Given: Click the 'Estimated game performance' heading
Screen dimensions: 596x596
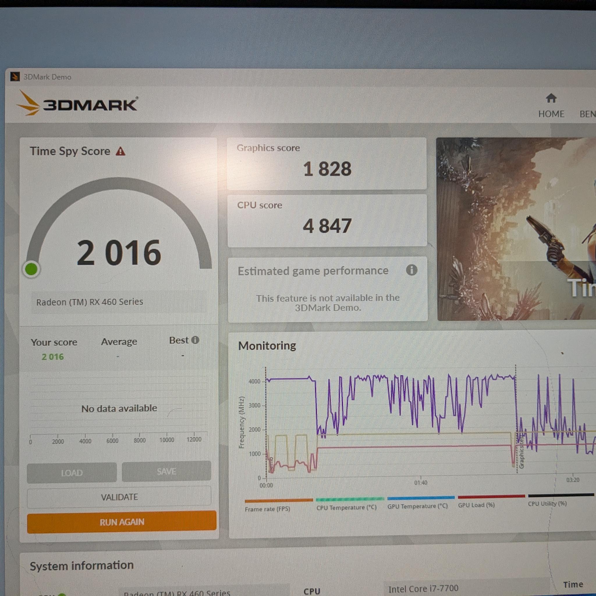Looking at the screenshot, I should pos(313,271).
